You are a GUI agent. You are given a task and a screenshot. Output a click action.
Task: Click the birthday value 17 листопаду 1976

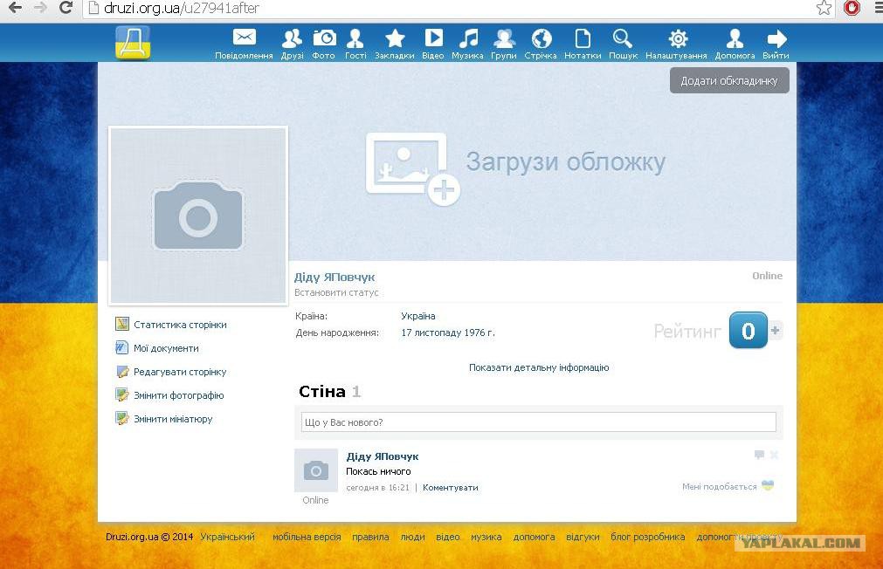pyautogui.click(x=448, y=332)
